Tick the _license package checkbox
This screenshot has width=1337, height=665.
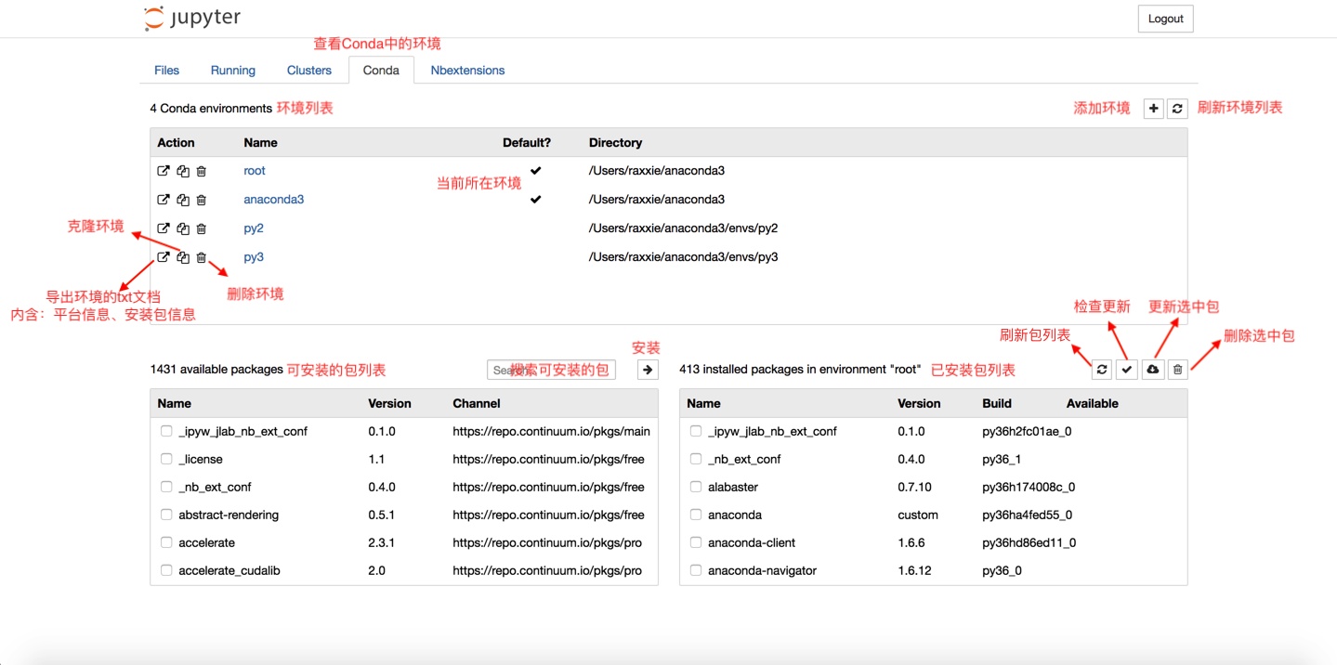point(165,458)
